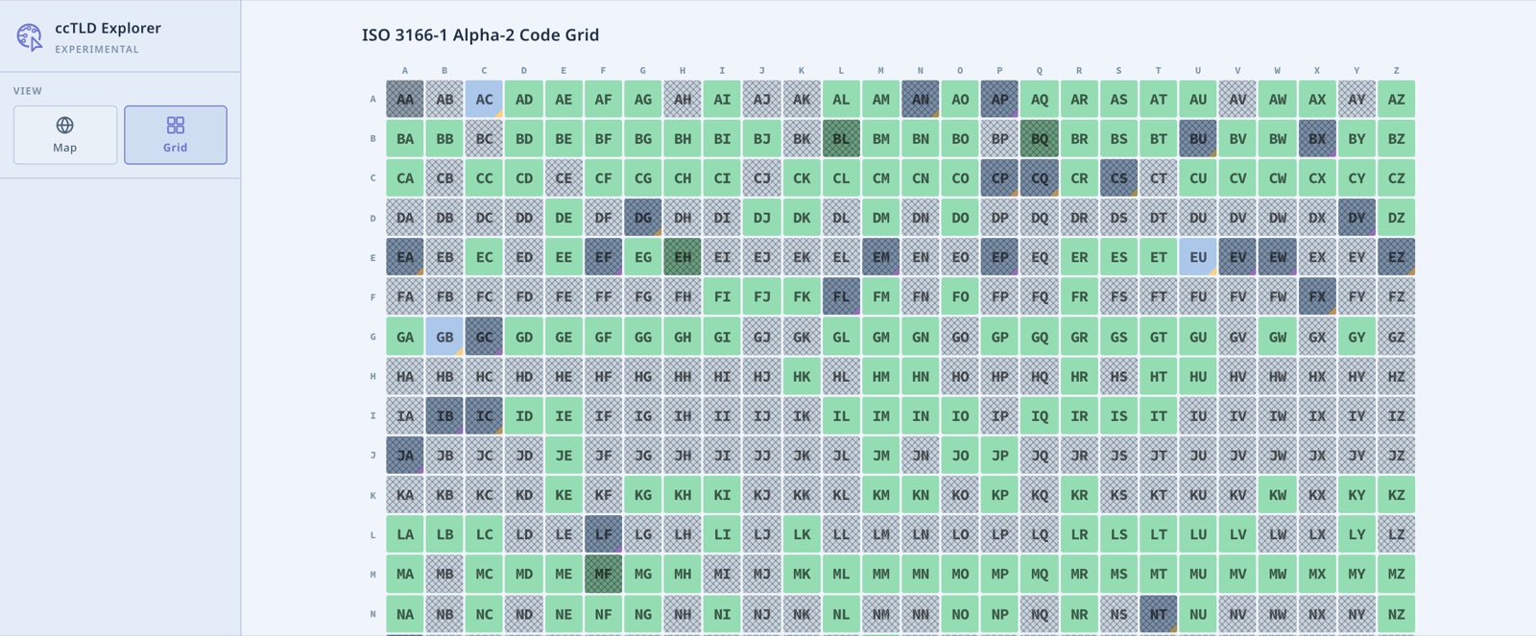Click the FX grid cell
Screen dimensions: 1536x636
(1317, 297)
